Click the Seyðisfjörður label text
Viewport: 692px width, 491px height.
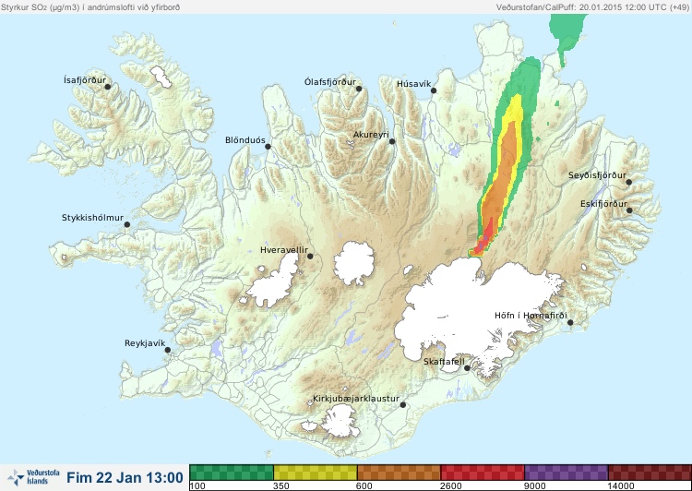click(597, 175)
